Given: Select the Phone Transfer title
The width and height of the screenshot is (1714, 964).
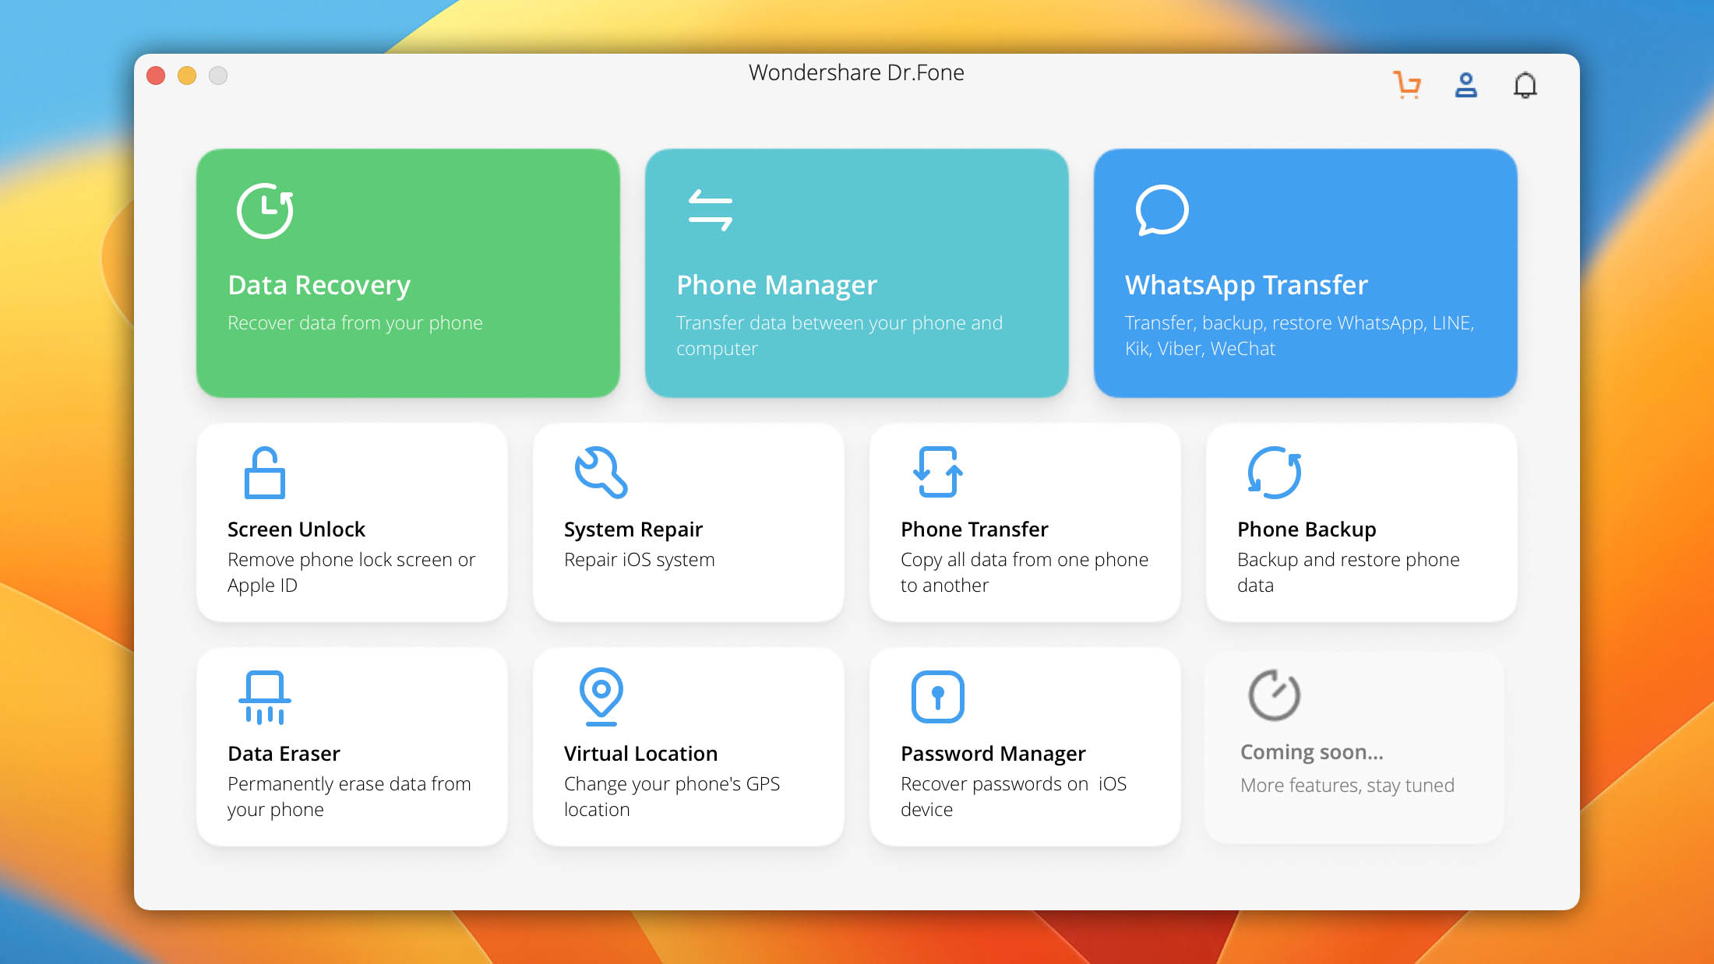Looking at the screenshot, I should tap(974, 529).
